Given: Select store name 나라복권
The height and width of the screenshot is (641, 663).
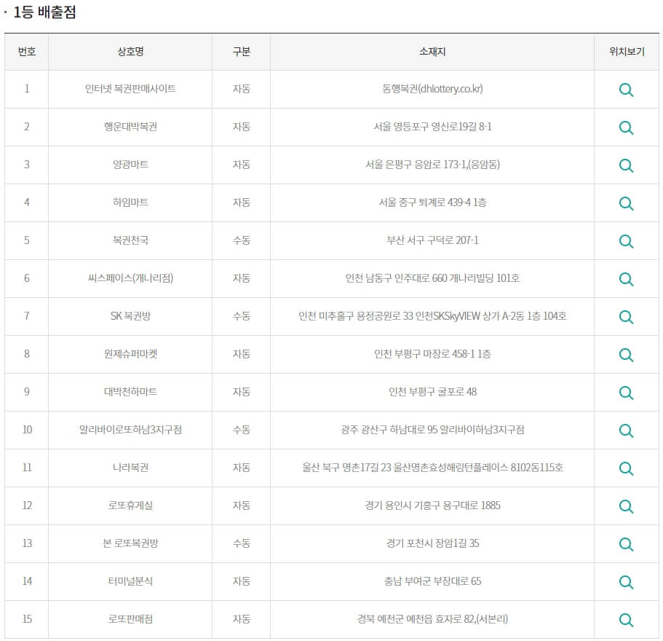Looking at the screenshot, I should (130, 467).
